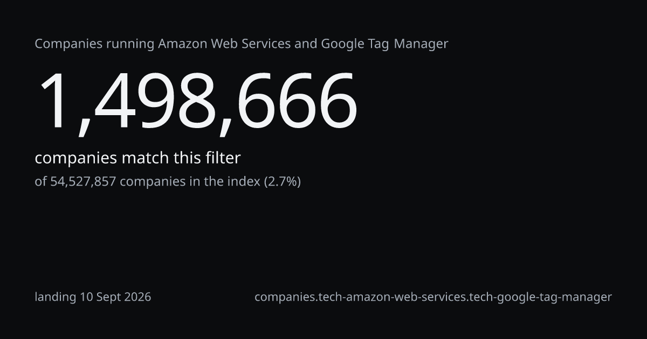Click "Google Tag Manager" in the heading
Screen dimensions: 647x339
(x=385, y=44)
